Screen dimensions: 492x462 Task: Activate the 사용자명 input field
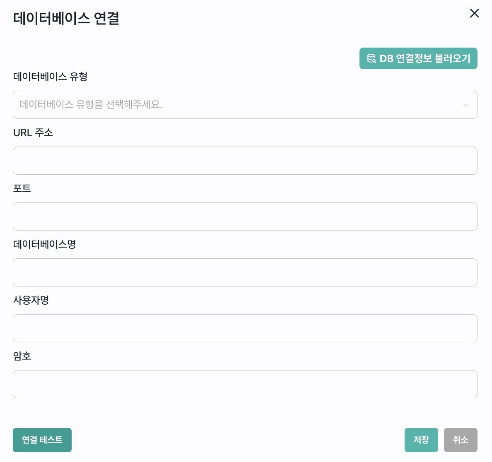tap(245, 328)
